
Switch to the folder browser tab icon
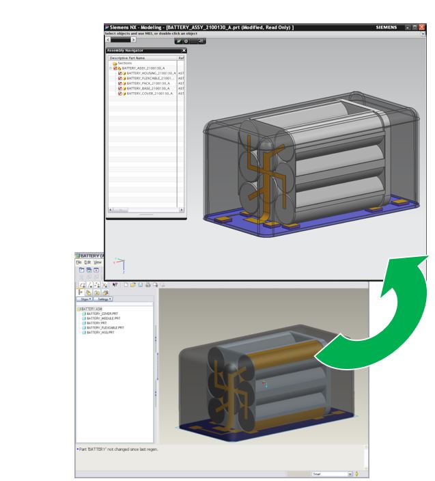pyautogui.click(x=89, y=292)
